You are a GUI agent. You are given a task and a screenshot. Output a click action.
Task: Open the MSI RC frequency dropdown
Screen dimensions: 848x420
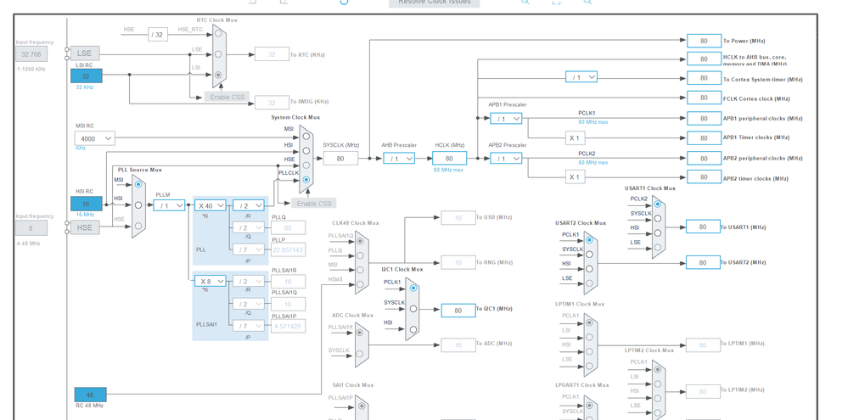tap(95, 138)
